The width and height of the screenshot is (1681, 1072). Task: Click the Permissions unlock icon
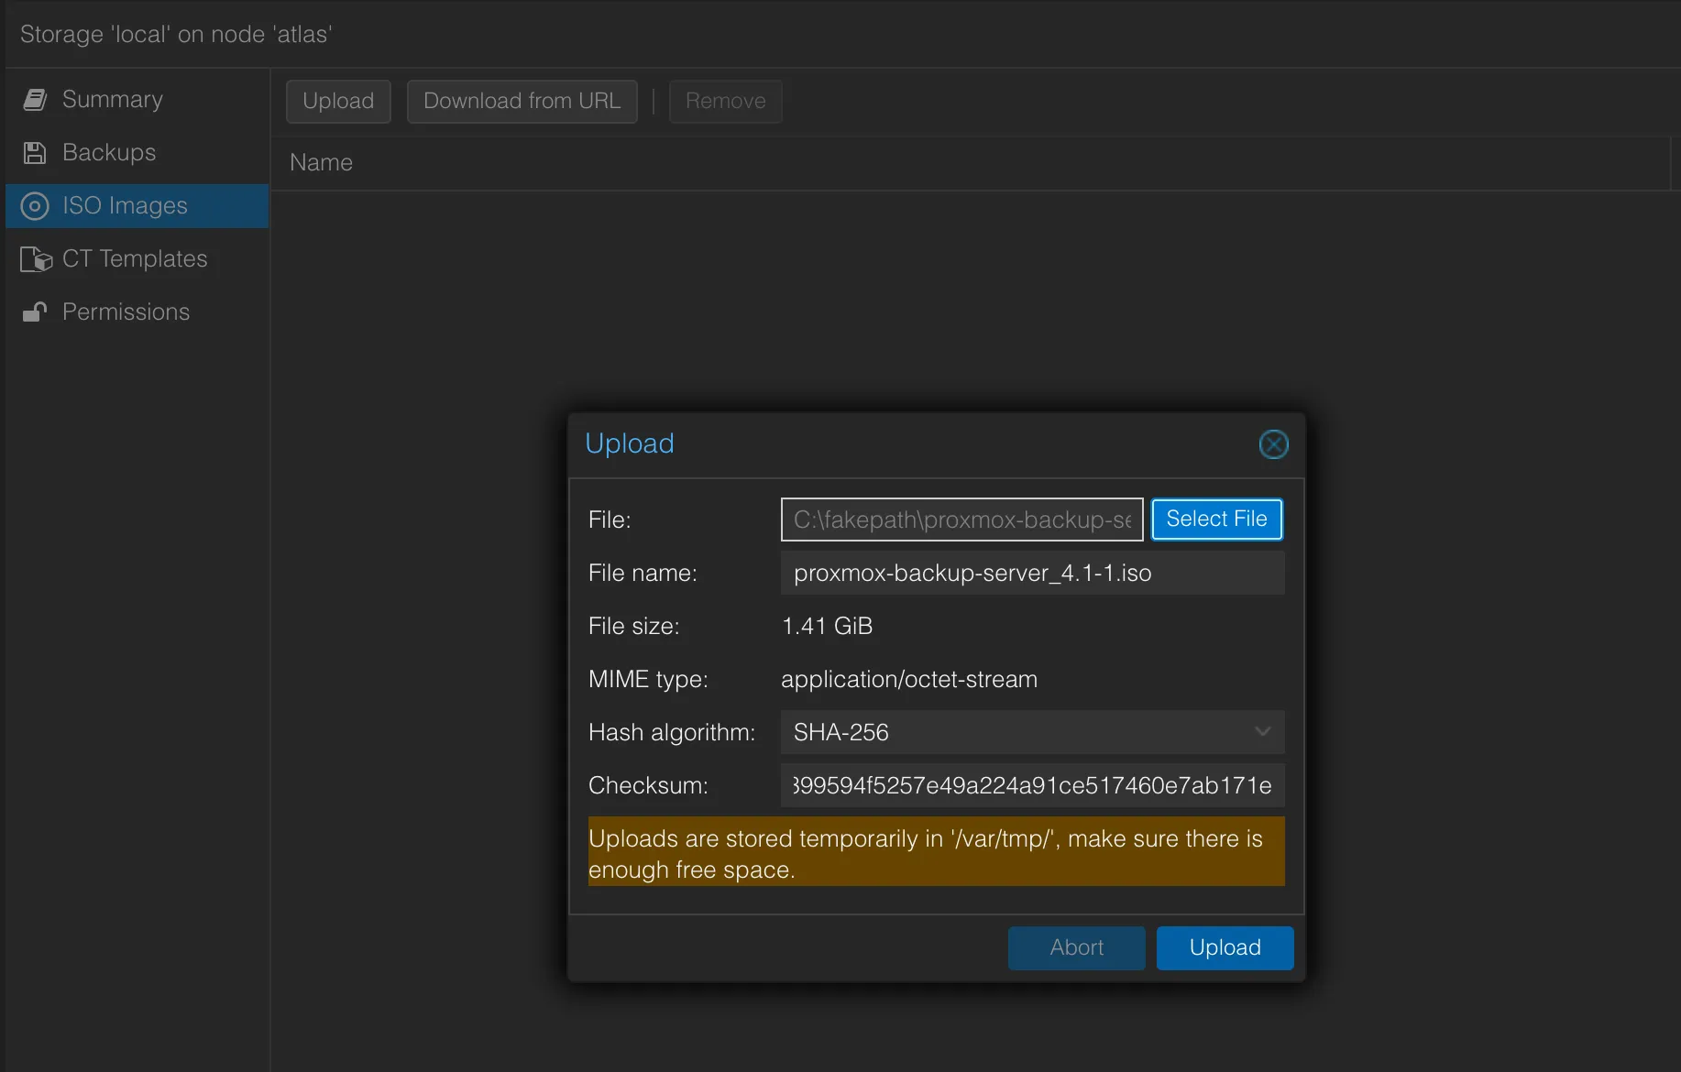pyautogui.click(x=35, y=312)
